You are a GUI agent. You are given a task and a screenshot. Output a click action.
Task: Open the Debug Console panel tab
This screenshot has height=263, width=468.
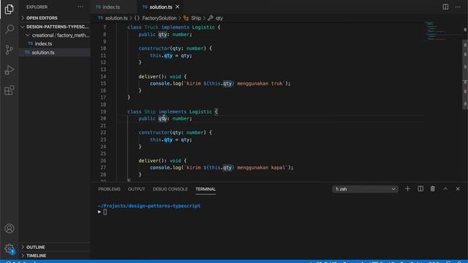[170, 189]
